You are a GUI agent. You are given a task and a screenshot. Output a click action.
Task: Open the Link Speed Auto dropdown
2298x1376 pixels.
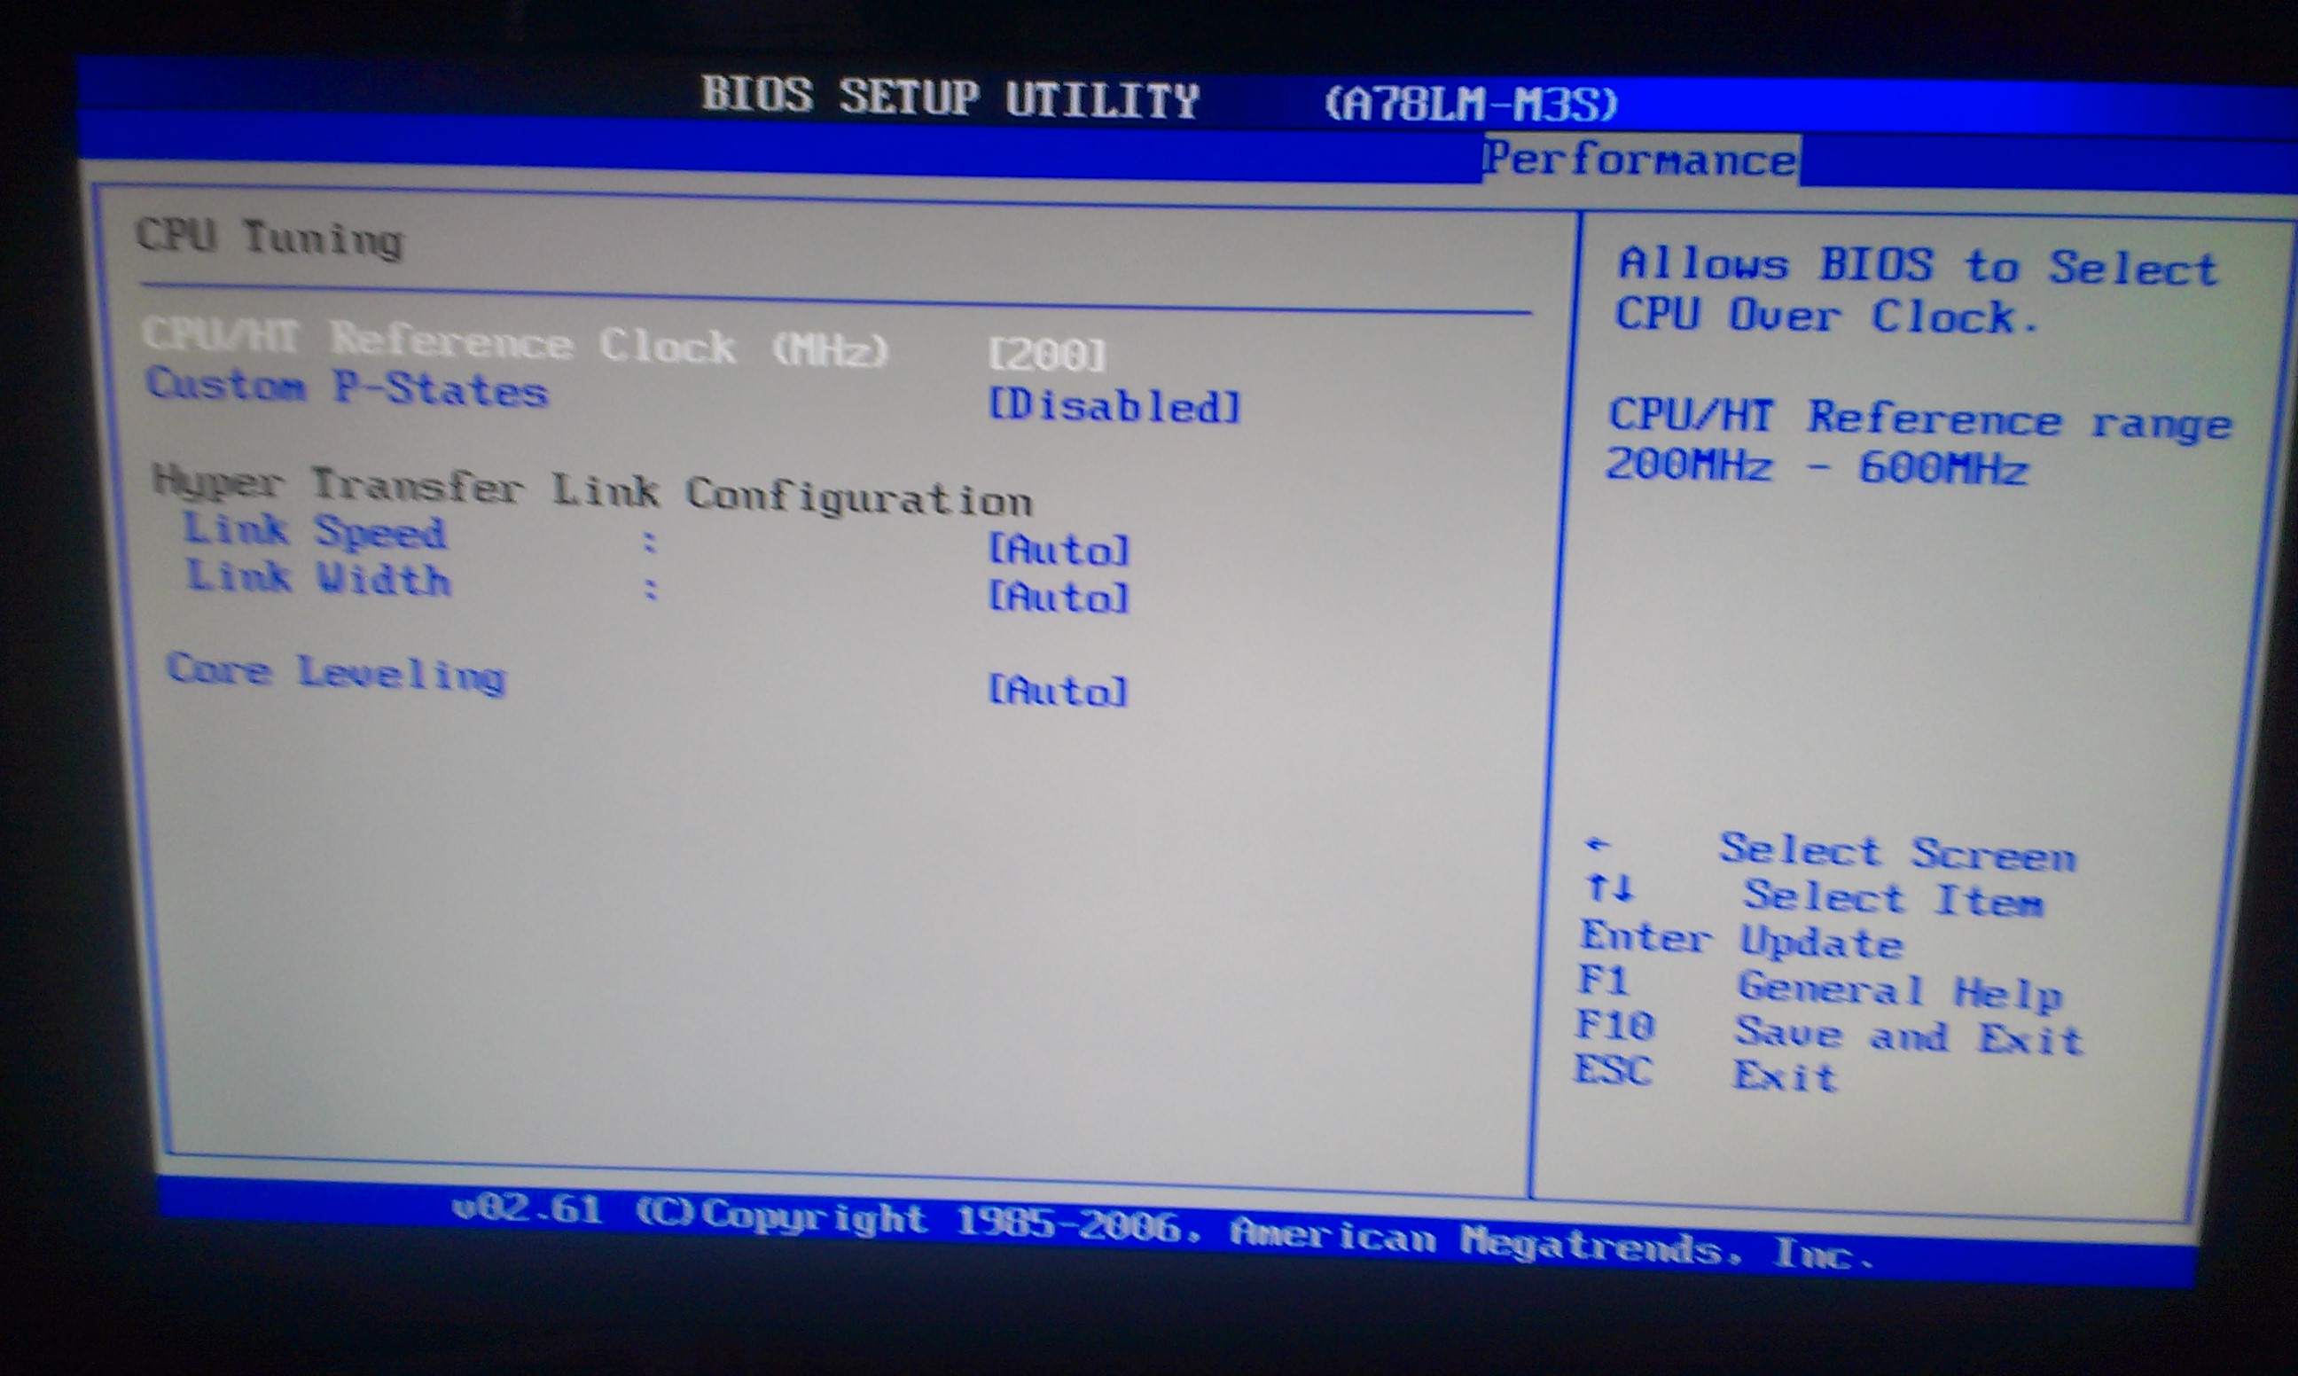point(1059,550)
